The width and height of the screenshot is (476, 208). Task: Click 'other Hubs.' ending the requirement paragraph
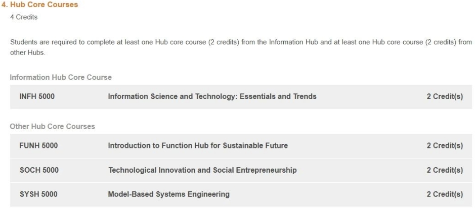27,53
